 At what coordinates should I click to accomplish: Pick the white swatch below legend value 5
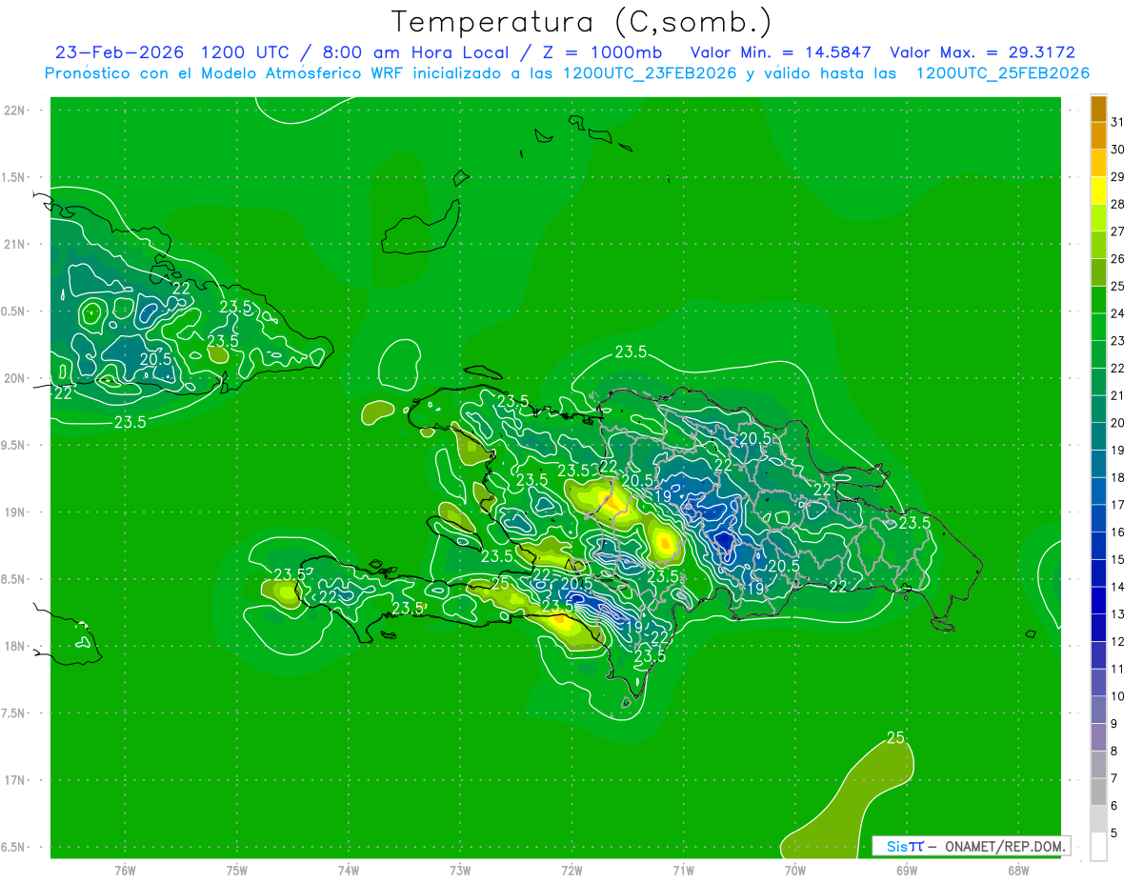1098,847
